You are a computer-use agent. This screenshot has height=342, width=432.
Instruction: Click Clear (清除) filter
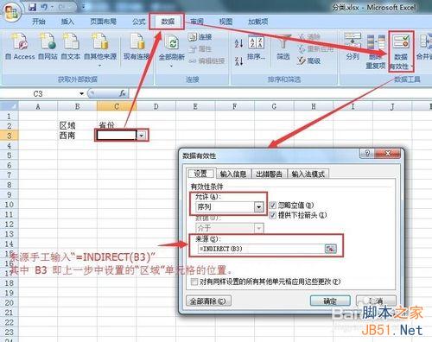click(x=309, y=37)
